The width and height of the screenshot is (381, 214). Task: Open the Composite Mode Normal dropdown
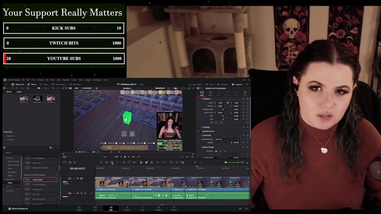pyautogui.click(x=227, y=139)
